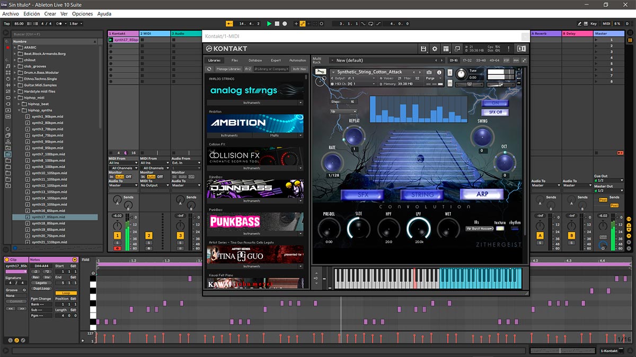Toggle the Metronome in Ableton transport
The height and width of the screenshot is (357, 636).
(x=60, y=24)
